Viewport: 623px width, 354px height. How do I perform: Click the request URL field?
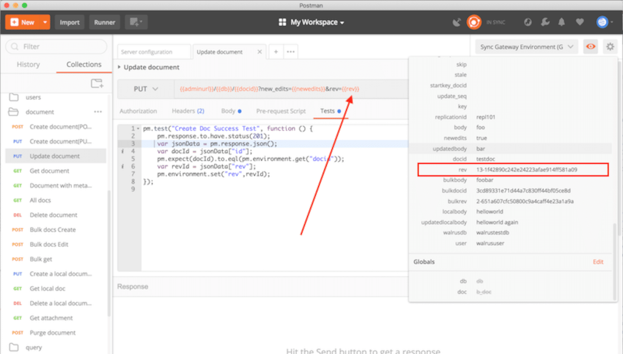(292, 89)
